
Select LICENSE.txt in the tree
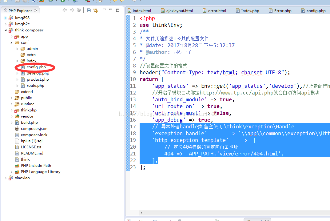click(x=31, y=147)
